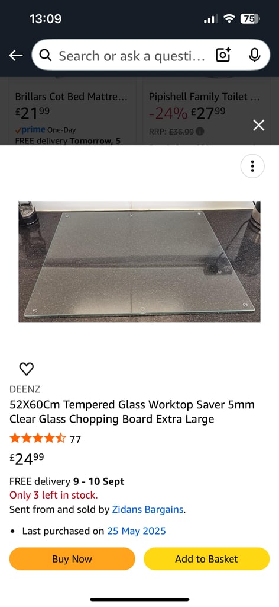Viewport: 279px width, 607px height.
Task: Click the Add to Basket button
Action: coord(206,558)
